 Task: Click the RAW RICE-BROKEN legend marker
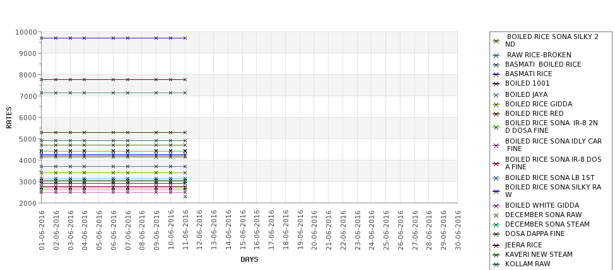point(496,55)
